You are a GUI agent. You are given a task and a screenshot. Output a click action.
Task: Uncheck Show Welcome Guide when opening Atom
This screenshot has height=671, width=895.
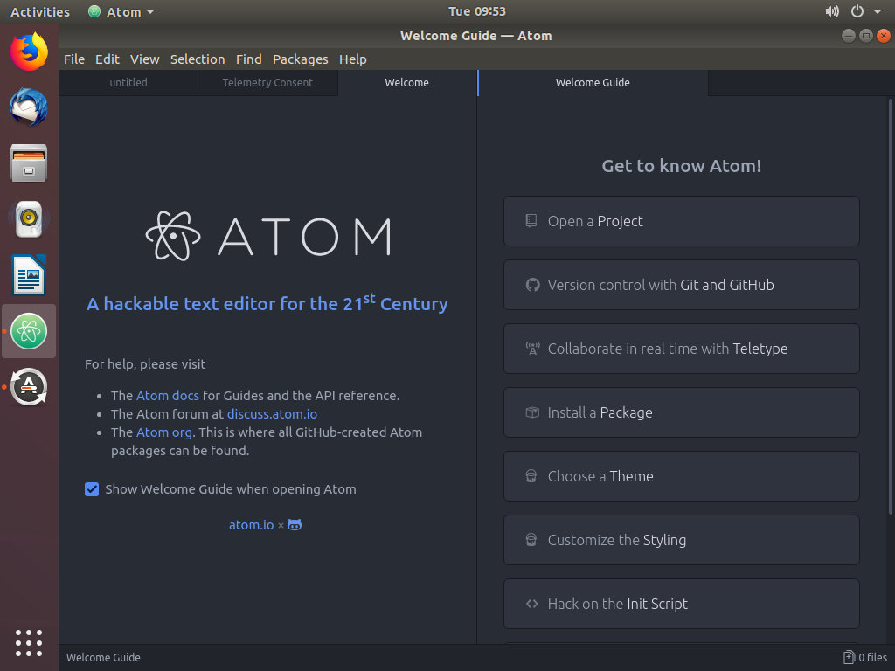pos(92,489)
